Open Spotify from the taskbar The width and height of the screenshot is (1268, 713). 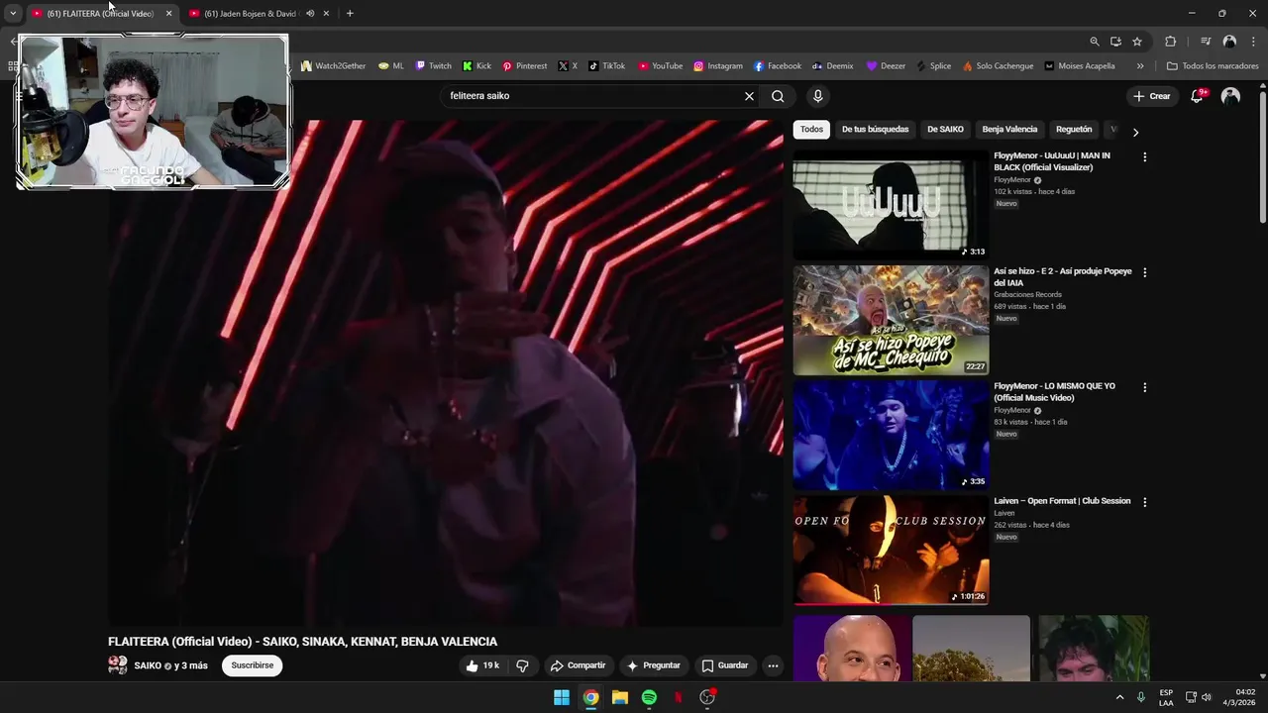[x=649, y=697]
